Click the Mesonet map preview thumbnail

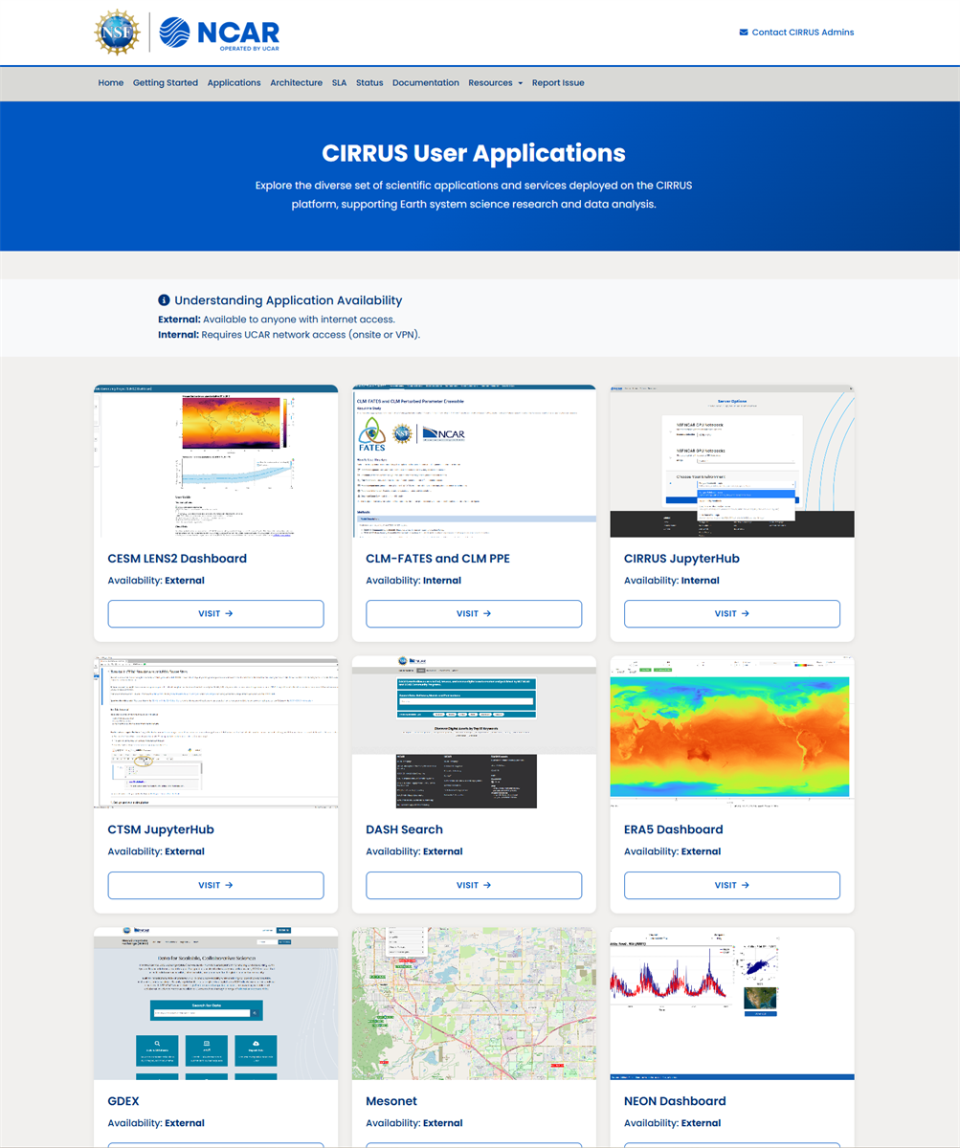(x=474, y=1004)
